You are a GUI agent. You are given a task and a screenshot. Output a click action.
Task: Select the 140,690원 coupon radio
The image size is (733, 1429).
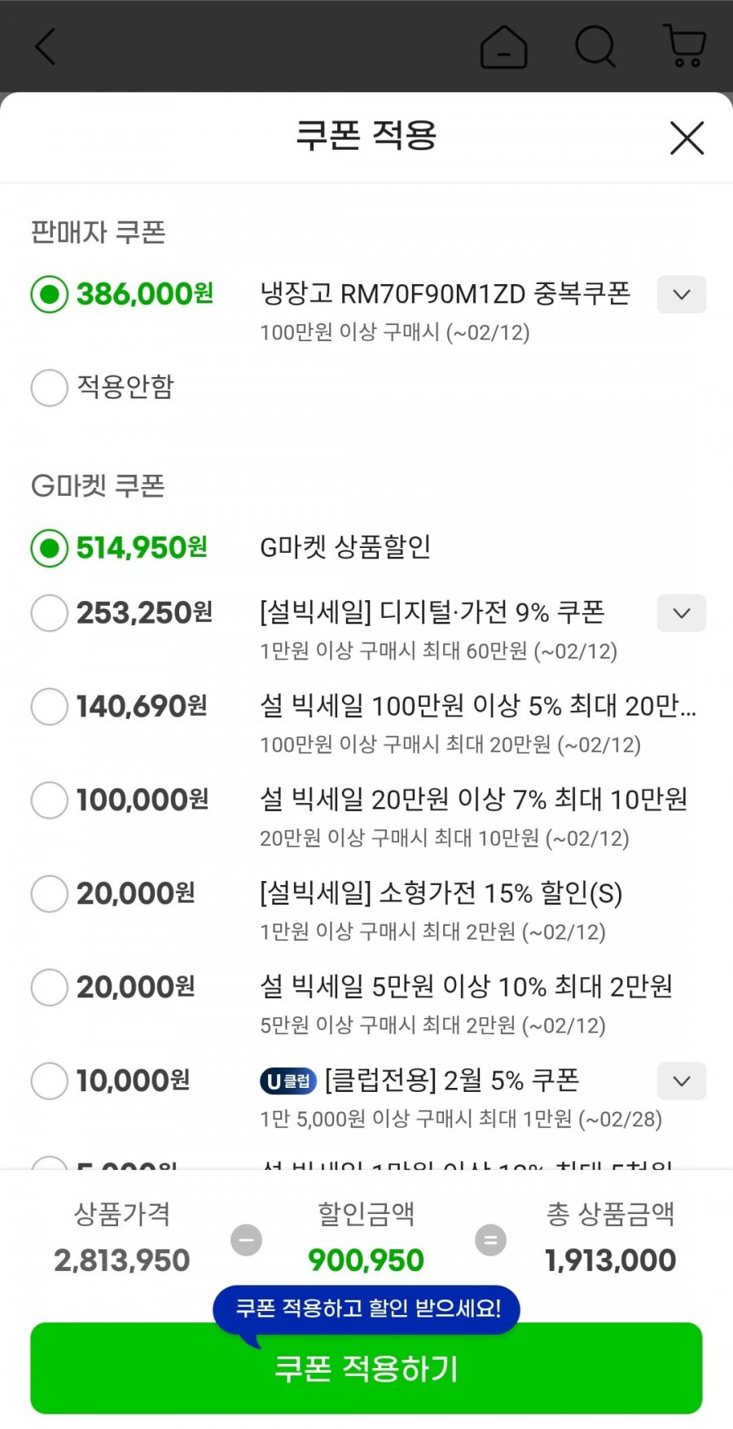(x=49, y=706)
